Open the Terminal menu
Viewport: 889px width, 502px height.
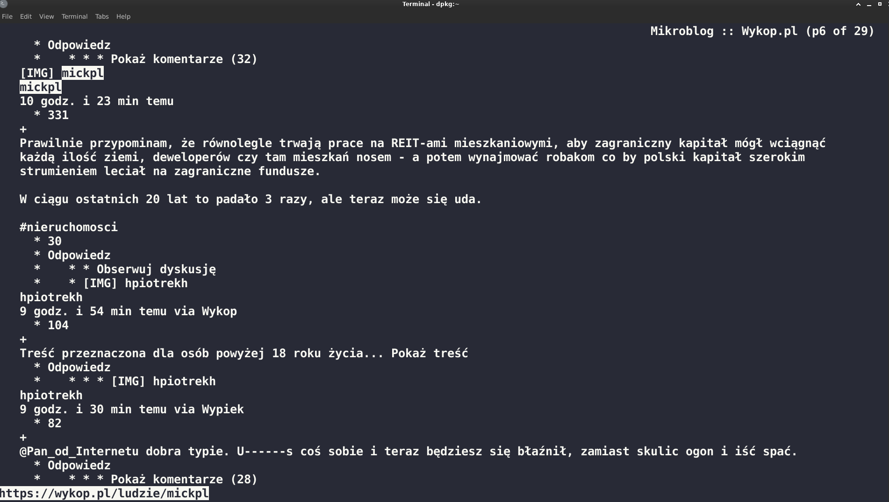[74, 16]
